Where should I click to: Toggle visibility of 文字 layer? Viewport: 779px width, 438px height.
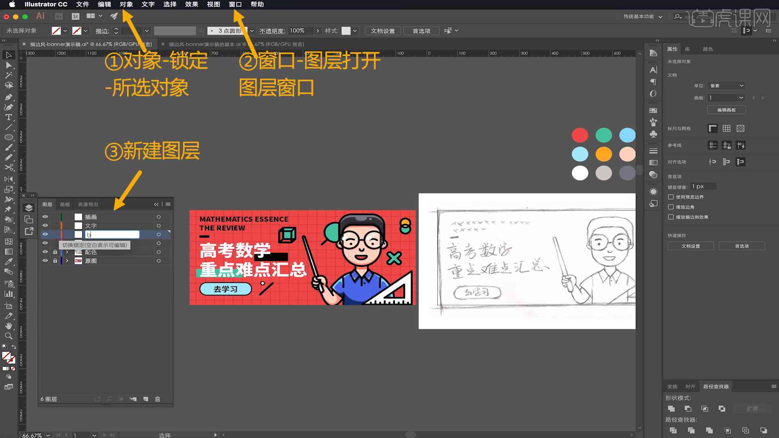pos(45,225)
